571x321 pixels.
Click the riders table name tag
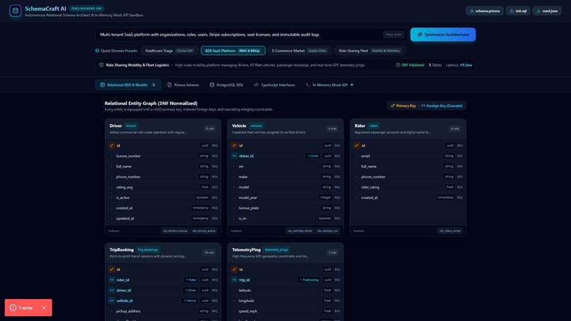[373, 125]
